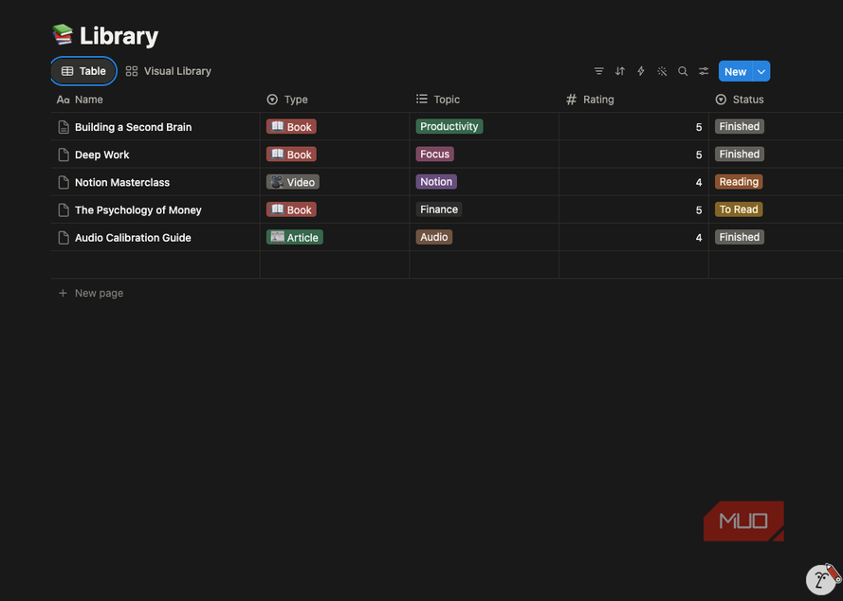Open the view settings sliders icon

(x=704, y=71)
